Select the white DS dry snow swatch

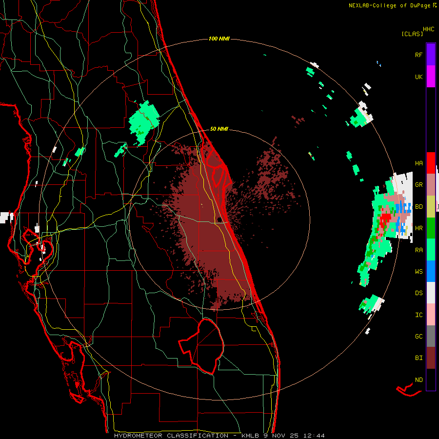pos(431,293)
